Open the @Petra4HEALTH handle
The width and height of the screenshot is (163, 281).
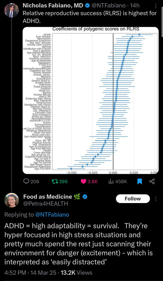(46, 204)
